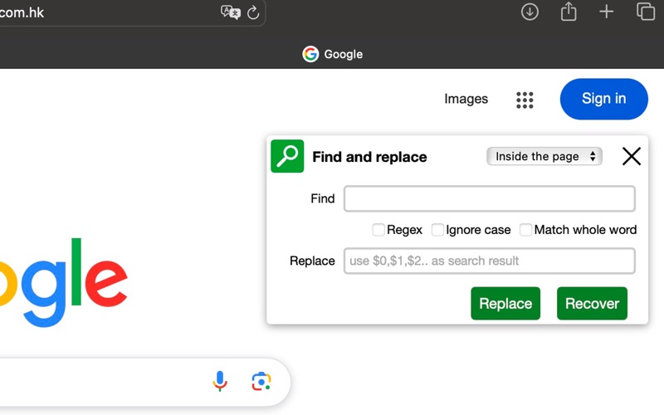Show the tab overview icon

click(x=646, y=12)
